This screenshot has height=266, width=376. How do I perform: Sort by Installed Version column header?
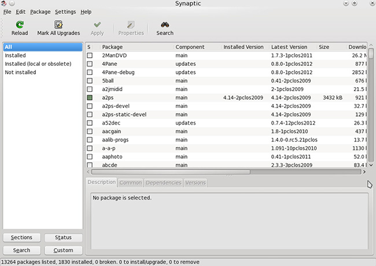coord(245,47)
